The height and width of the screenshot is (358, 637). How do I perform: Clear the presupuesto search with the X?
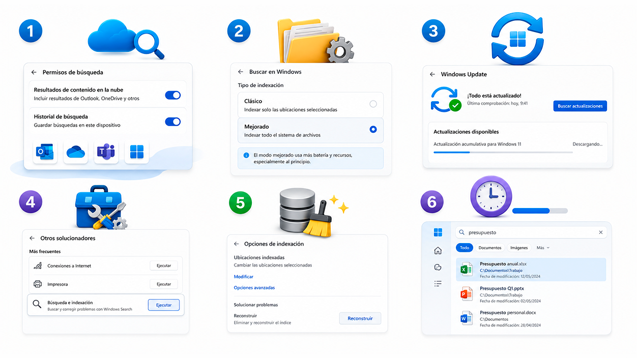click(601, 232)
